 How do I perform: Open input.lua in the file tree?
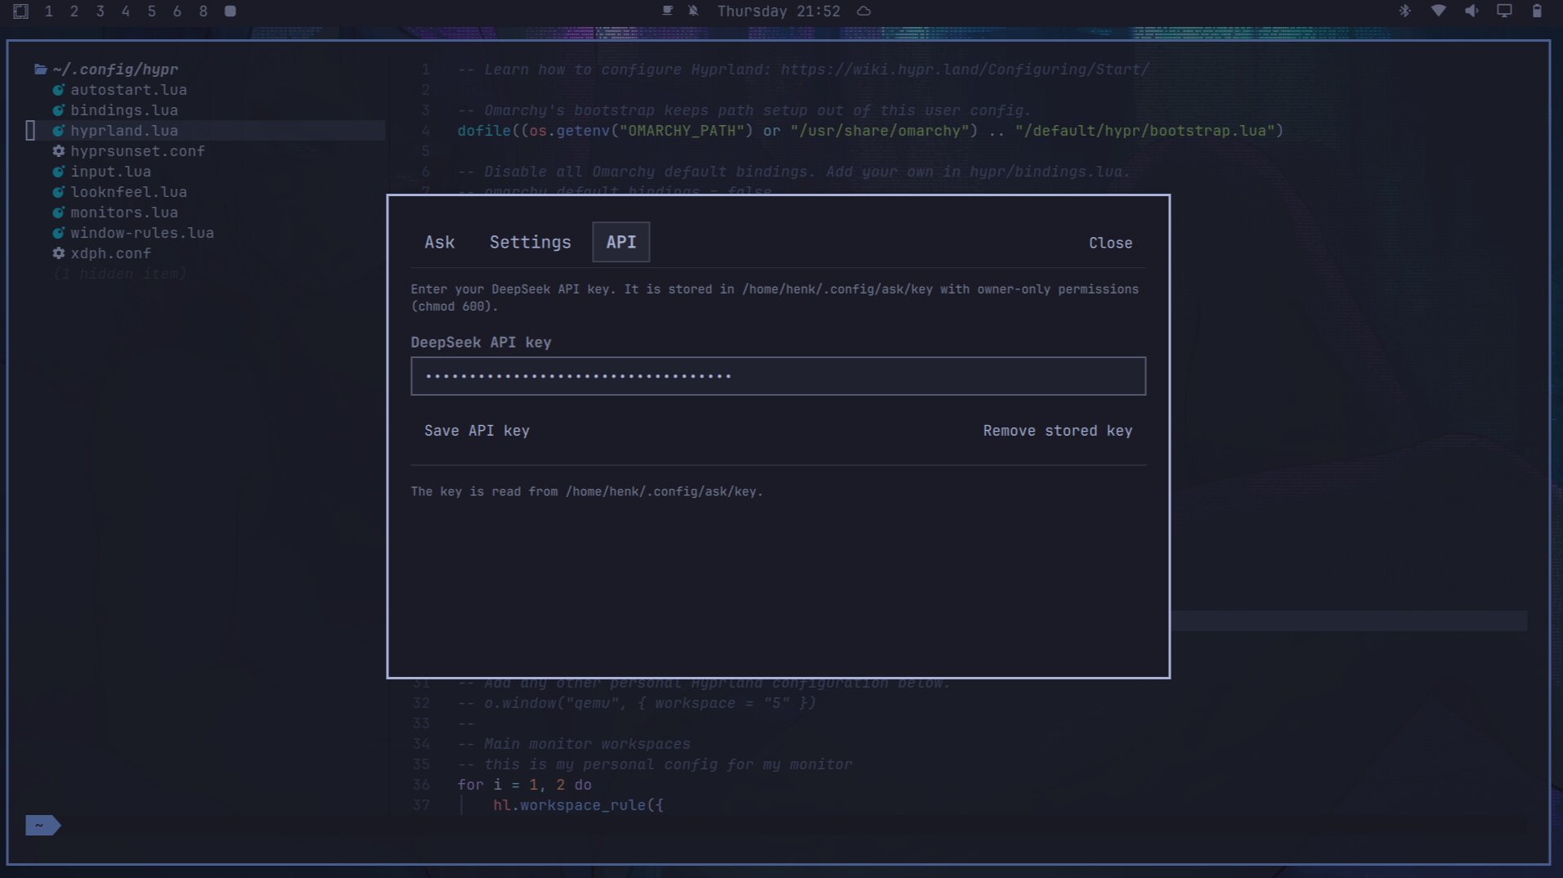pos(110,172)
